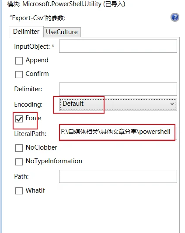The width and height of the screenshot is (185, 233).
Task: Open the blue help question mark icon
Action: 175,18
